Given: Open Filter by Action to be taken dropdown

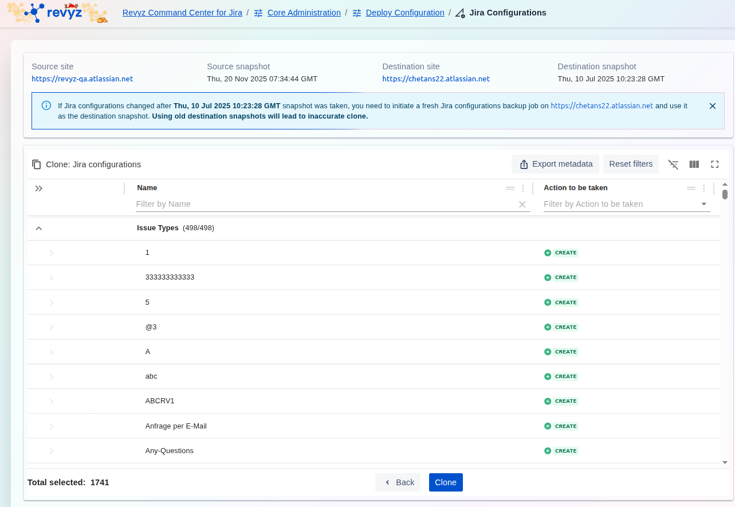Looking at the screenshot, I should (703, 205).
